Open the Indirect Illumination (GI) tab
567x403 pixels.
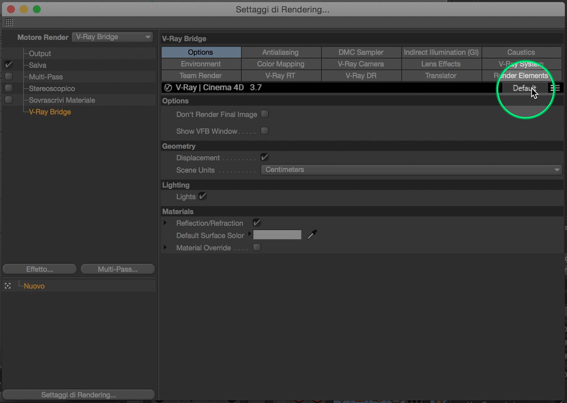pyautogui.click(x=441, y=52)
